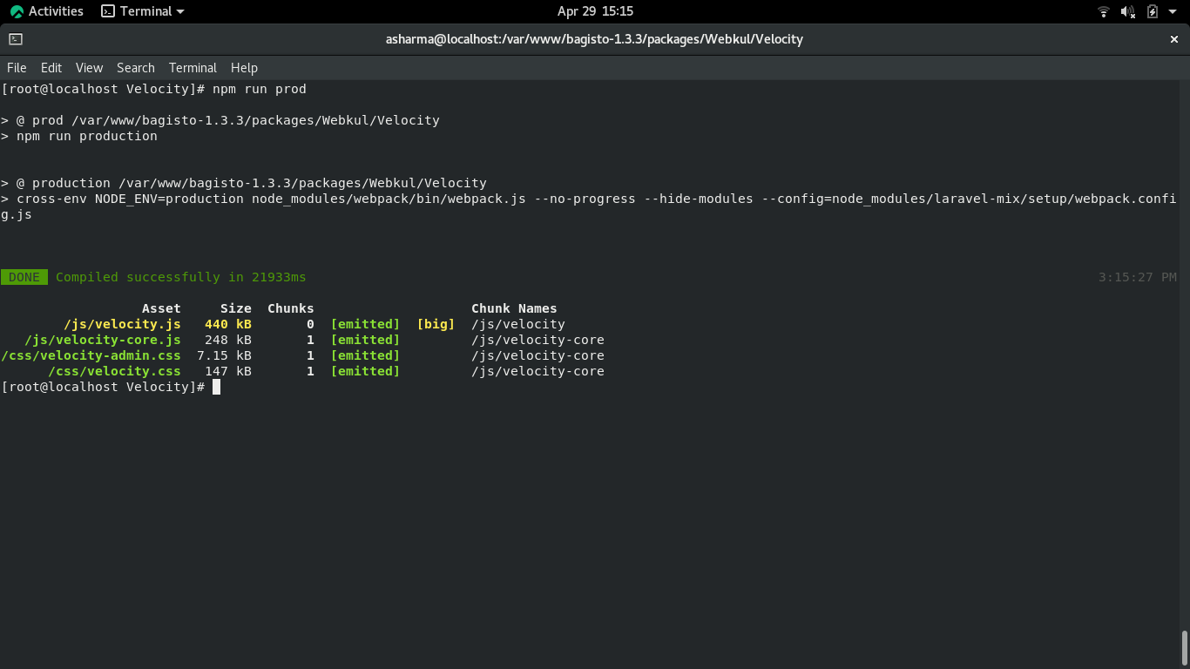The width and height of the screenshot is (1190, 669).
Task: Click the blinking cursor at the shell prompt
Action: pos(215,387)
